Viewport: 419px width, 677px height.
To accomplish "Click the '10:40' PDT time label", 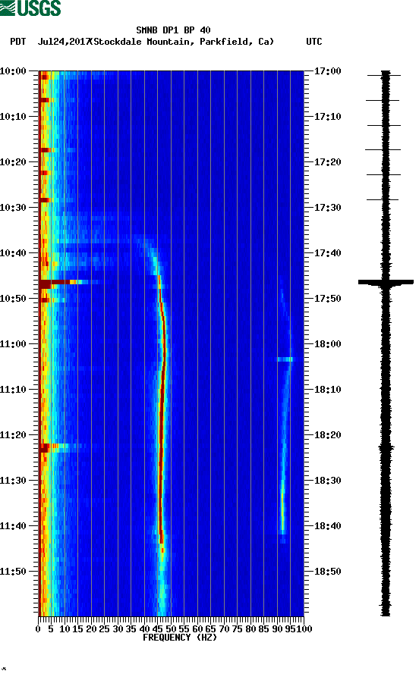I will pos(13,253).
